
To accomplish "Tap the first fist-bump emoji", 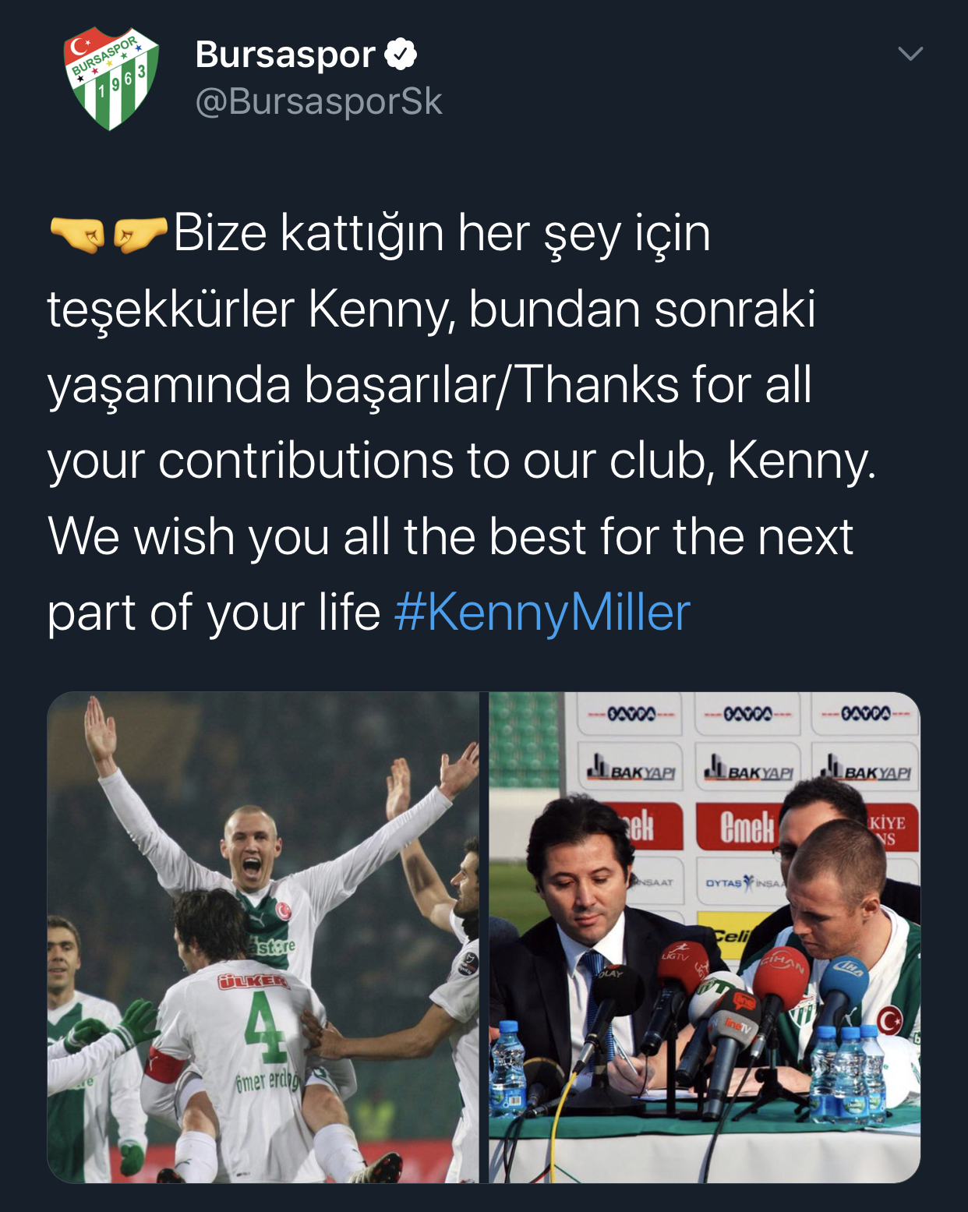I will coord(78,234).
